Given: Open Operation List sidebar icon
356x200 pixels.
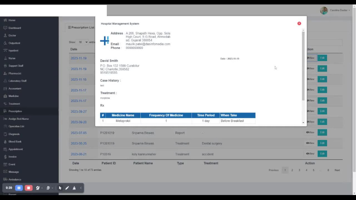Looking at the screenshot, I should coord(5,126).
